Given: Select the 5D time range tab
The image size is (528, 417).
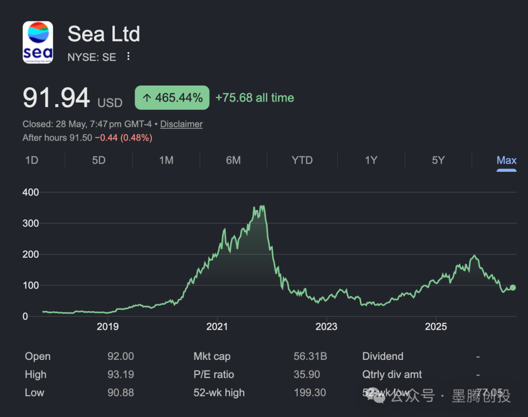Looking at the screenshot, I should point(99,160).
